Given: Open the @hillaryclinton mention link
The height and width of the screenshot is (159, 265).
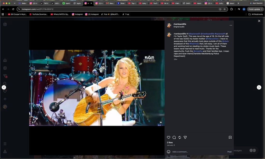Looking at the screenshot, I should tap(212, 39).
